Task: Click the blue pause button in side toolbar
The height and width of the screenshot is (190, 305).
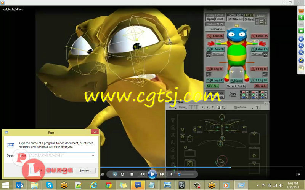Action: 301,39
